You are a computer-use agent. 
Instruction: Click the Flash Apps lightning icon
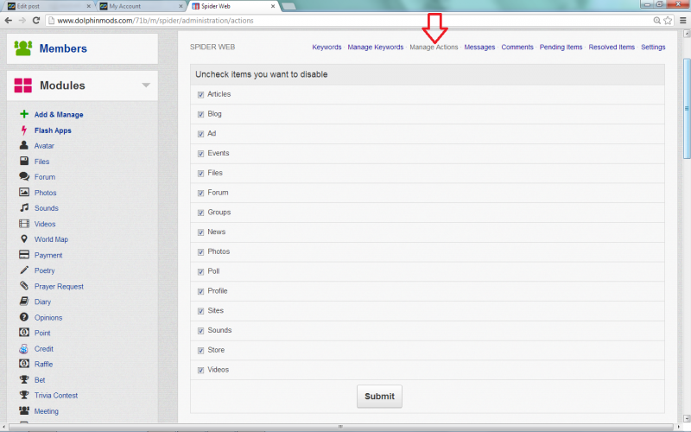(x=24, y=130)
